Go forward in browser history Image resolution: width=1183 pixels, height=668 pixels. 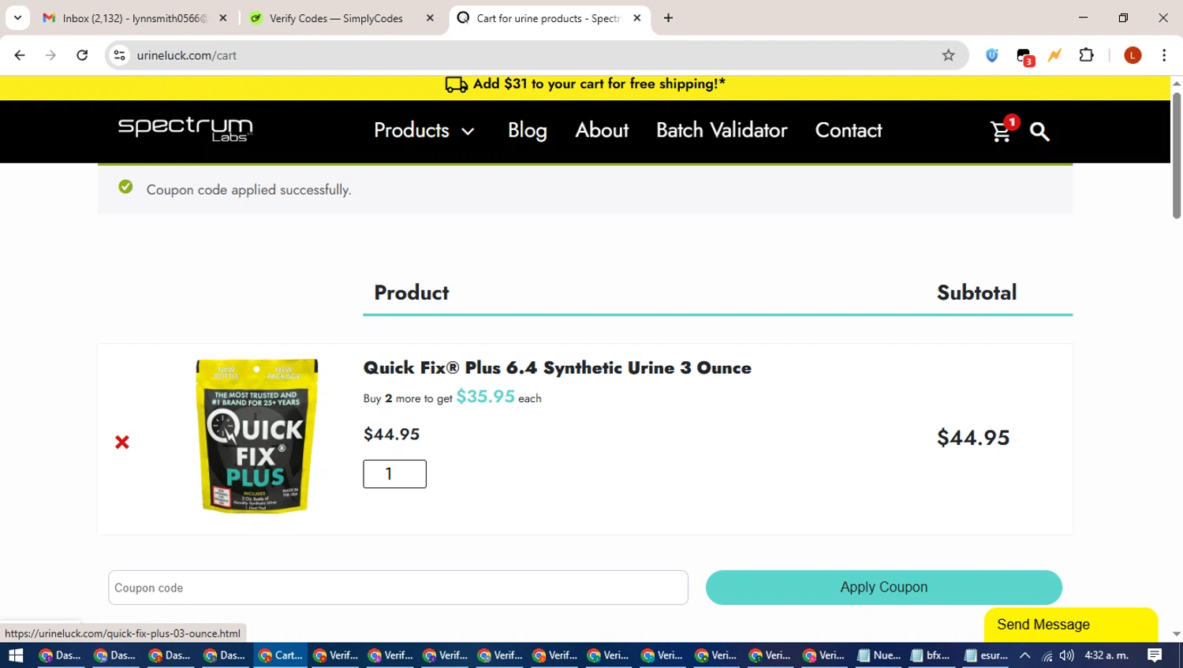tap(50, 55)
